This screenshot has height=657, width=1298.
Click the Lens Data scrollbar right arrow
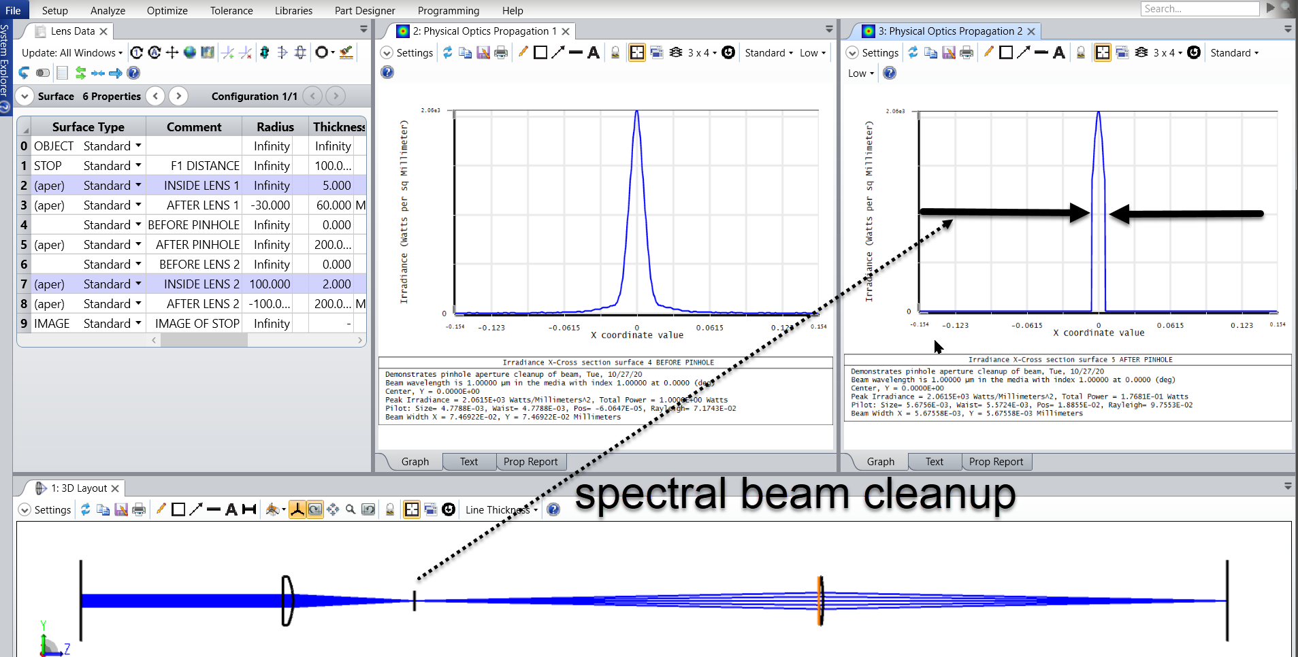pyautogui.click(x=360, y=340)
